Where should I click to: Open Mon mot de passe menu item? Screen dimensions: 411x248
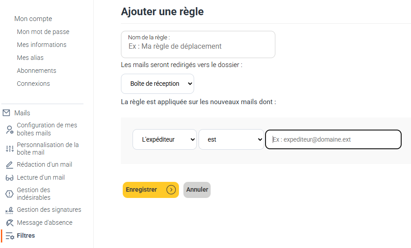(x=43, y=32)
